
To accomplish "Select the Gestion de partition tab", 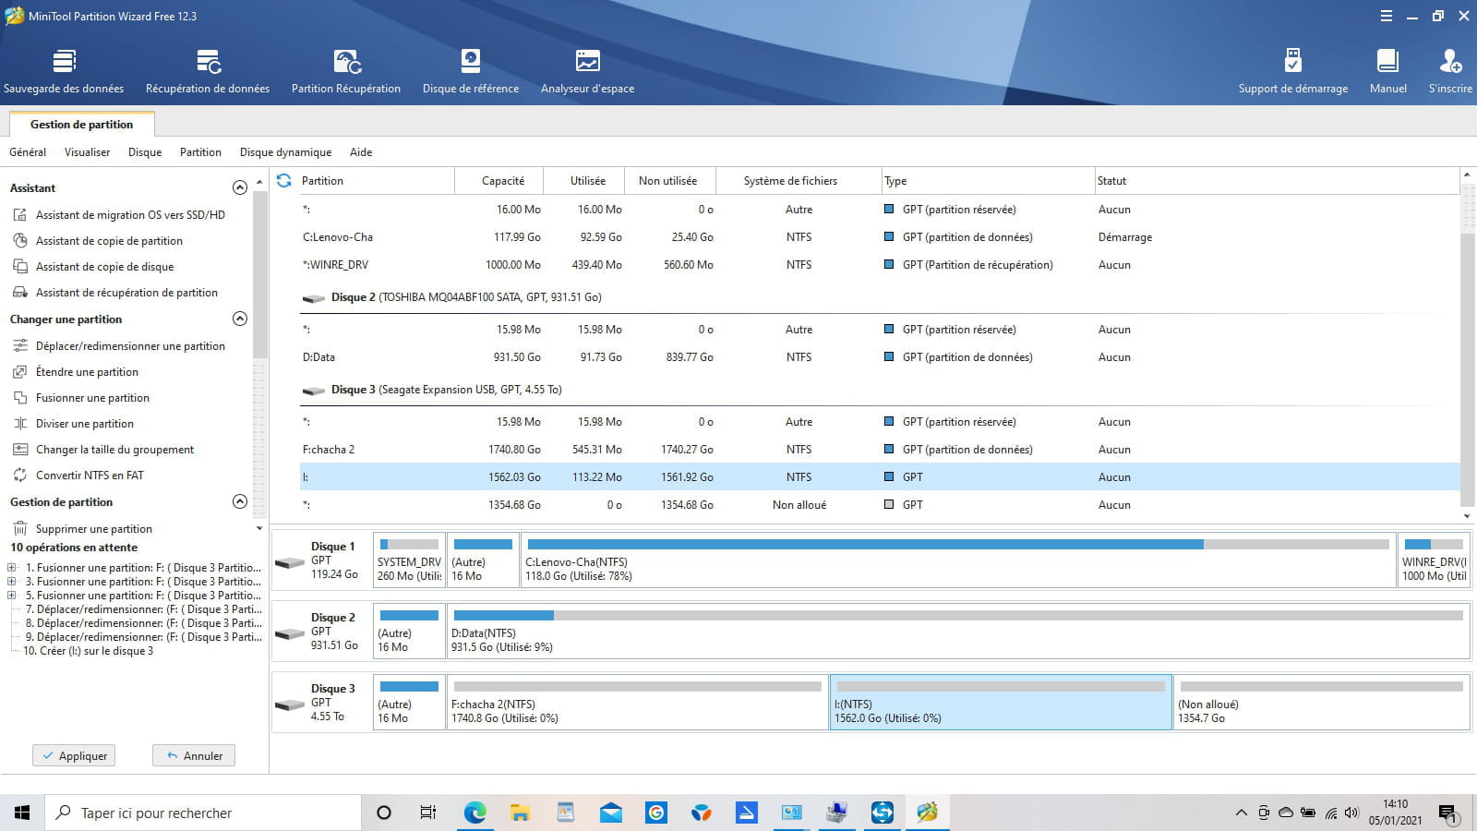I will pos(81,125).
